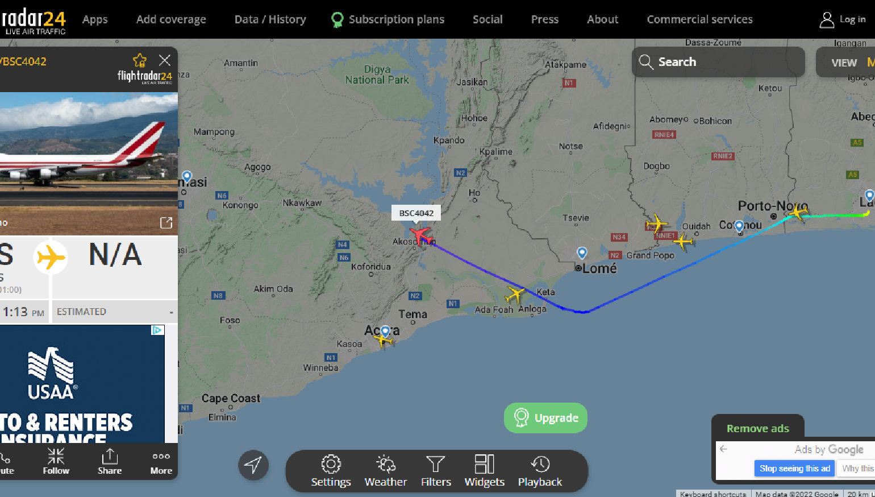The width and height of the screenshot is (875, 497).
Task: Click the green Upgrade button
Action: (545, 418)
